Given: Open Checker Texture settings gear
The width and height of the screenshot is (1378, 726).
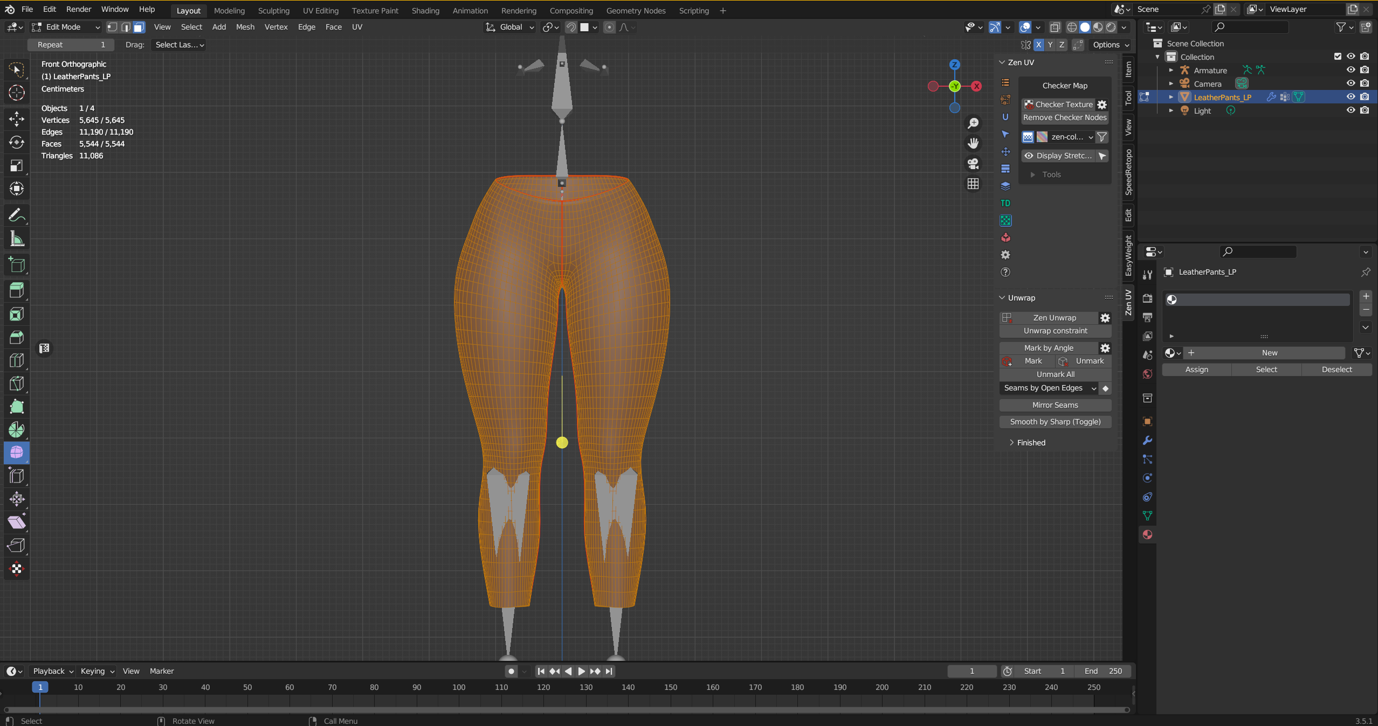Looking at the screenshot, I should click(1103, 104).
